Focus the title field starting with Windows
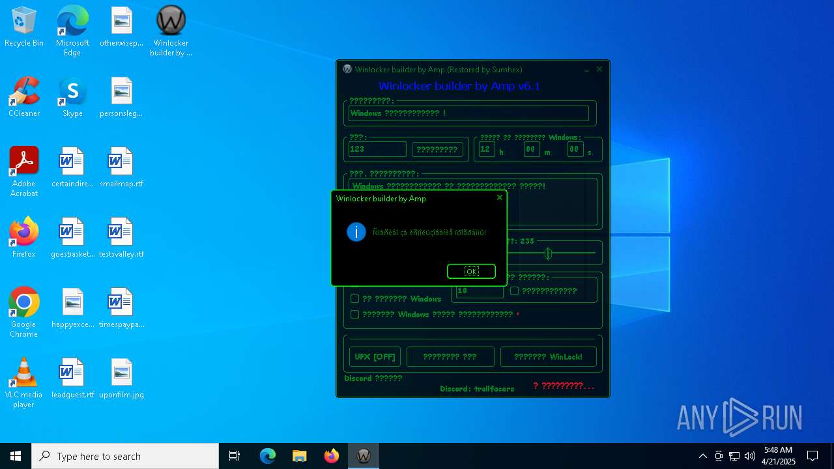The height and width of the screenshot is (469, 834). 468,113
